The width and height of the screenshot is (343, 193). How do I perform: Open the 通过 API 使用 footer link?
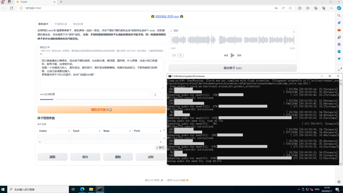point(154,180)
